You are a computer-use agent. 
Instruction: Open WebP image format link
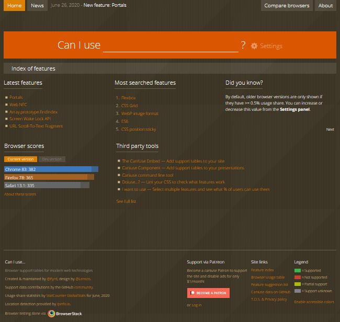pos(140,113)
